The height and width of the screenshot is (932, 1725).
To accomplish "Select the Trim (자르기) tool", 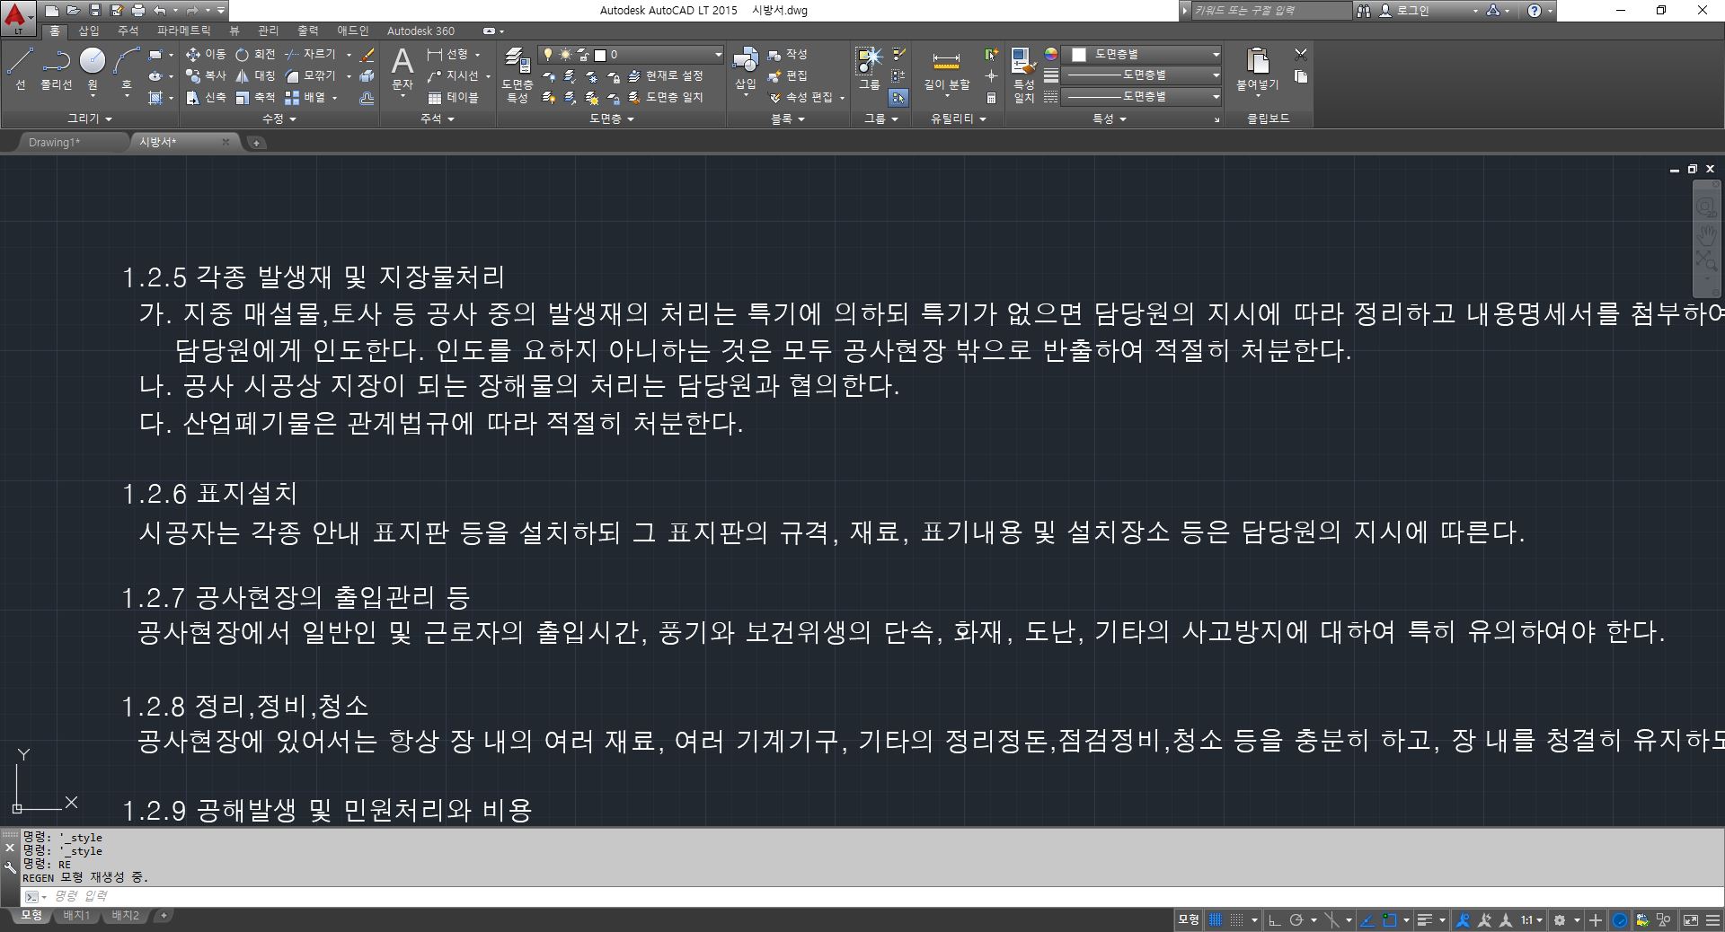I will (x=314, y=54).
